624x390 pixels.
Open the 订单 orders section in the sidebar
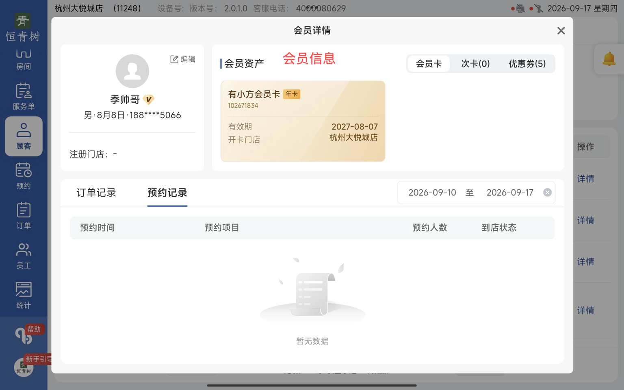pyautogui.click(x=24, y=216)
